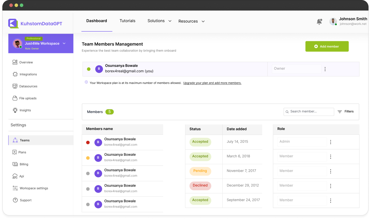Click the Upgrade your plan link
370x219 pixels.
click(212, 83)
